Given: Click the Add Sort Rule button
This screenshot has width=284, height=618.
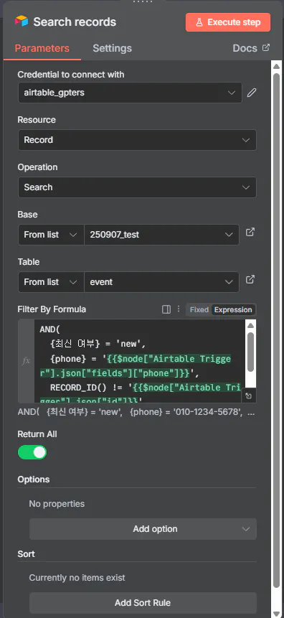Looking at the screenshot, I should point(143,603).
